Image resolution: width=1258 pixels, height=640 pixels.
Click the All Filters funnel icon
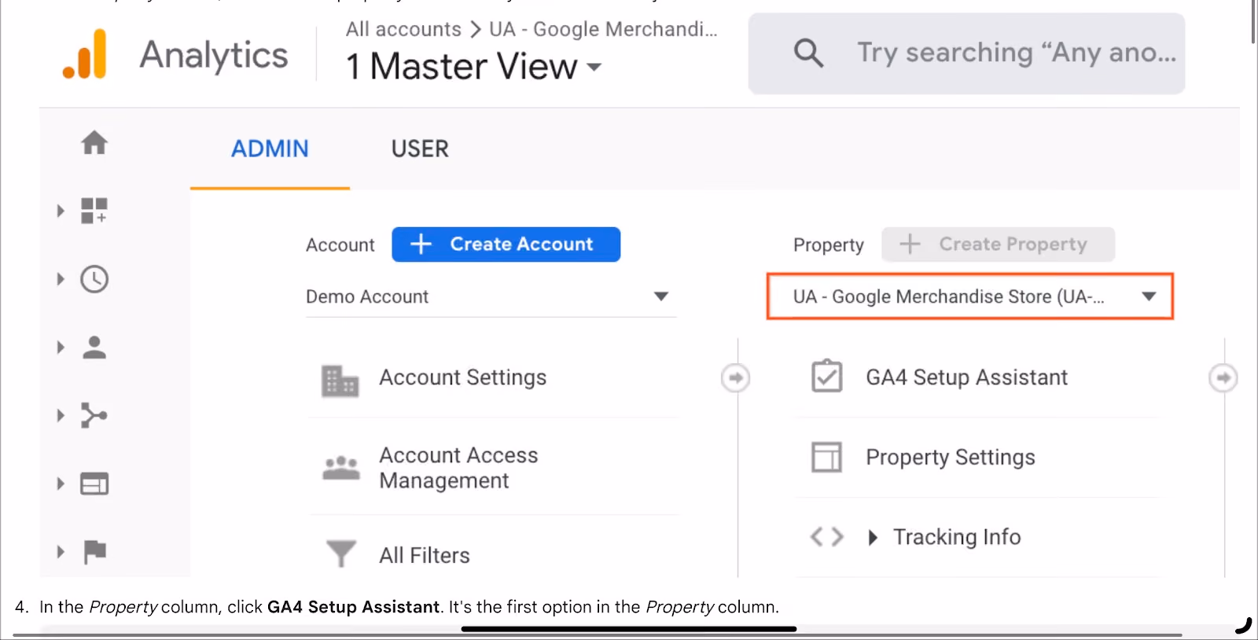[341, 554]
